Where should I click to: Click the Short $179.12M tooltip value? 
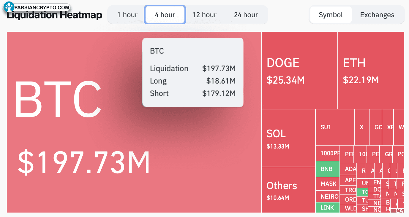click(219, 93)
